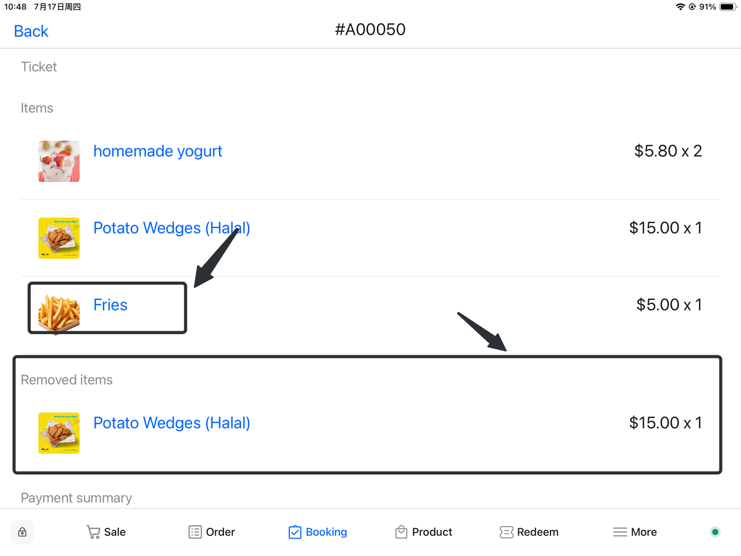Screen dimensions: 741x556
Task: Go back using the Back link
Action: (31, 31)
